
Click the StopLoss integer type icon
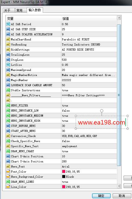pyautogui.click(x=8, y=60)
